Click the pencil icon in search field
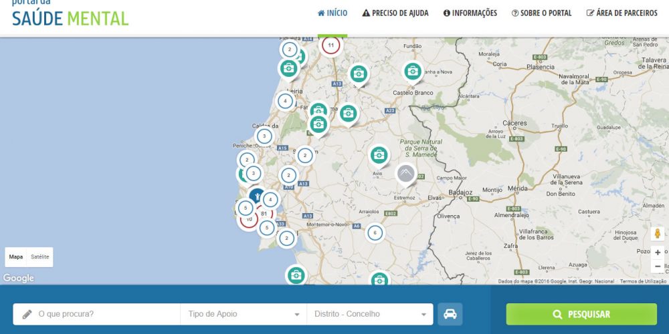Screen dimensions: 669x334 (27, 315)
